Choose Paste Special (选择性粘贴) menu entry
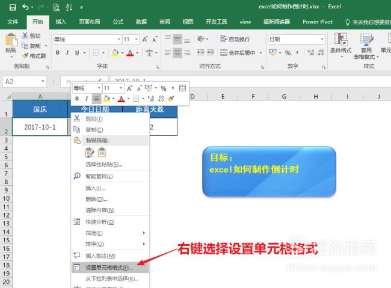This screenshot has height=288, width=391. 110,165
